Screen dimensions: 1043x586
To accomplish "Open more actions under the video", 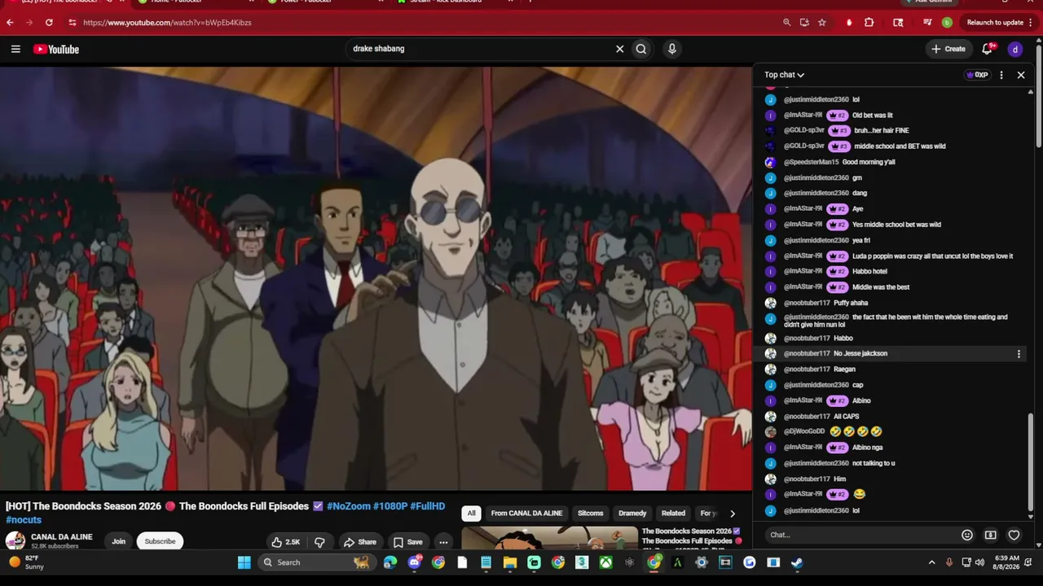I will 443,542.
